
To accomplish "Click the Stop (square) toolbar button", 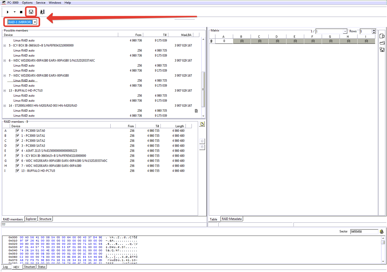I will coord(21,12).
